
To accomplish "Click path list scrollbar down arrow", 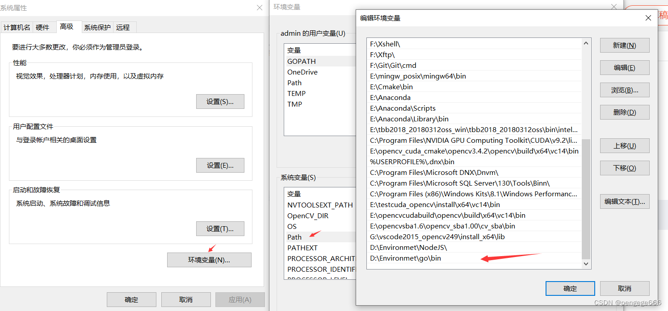I will click(x=586, y=264).
